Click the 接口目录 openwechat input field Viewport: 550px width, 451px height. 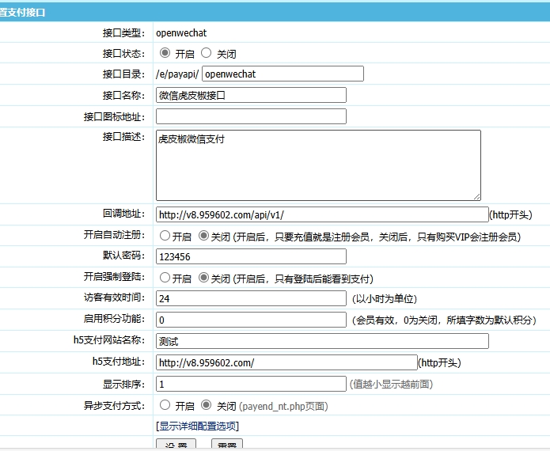(x=283, y=74)
